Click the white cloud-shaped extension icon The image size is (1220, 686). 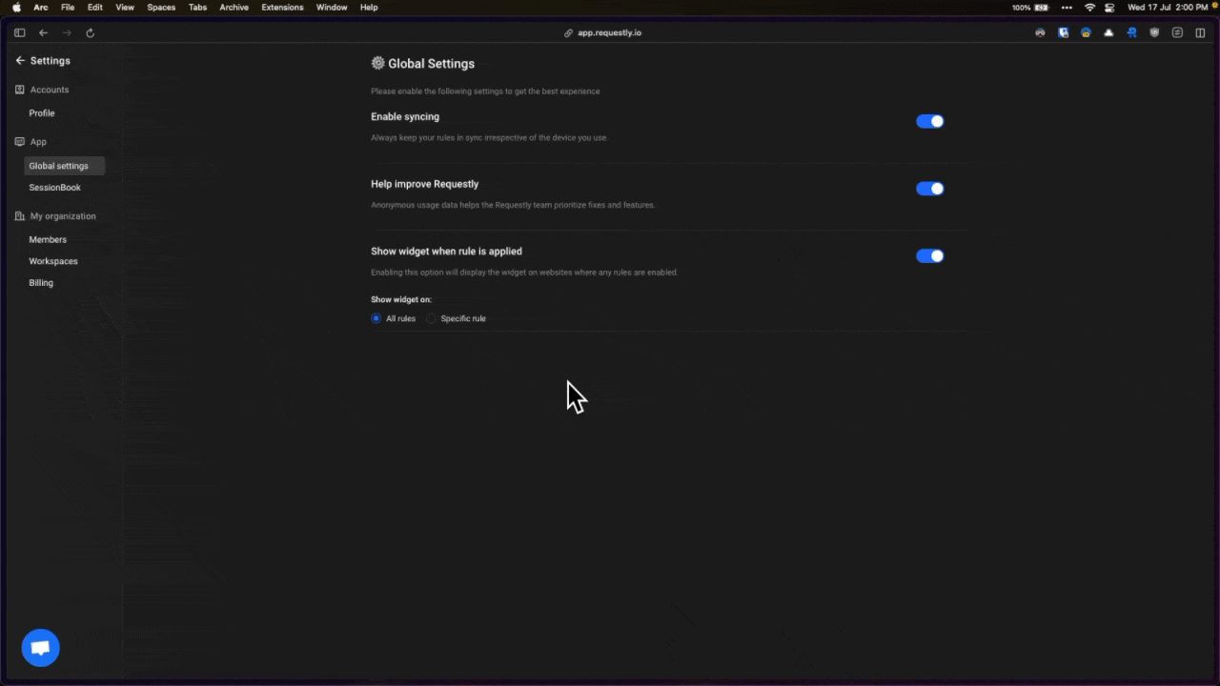[1108, 32]
